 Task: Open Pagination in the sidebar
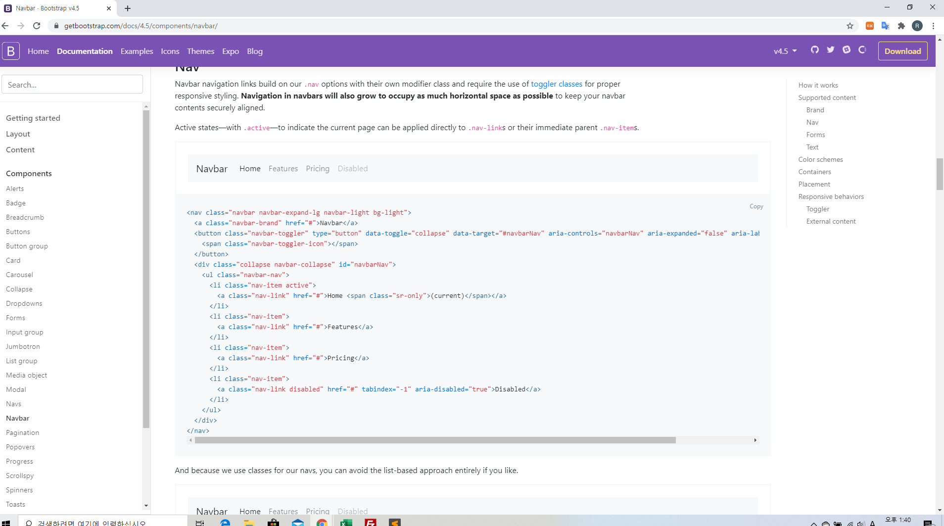pyautogui.click(x=22, y=432)
